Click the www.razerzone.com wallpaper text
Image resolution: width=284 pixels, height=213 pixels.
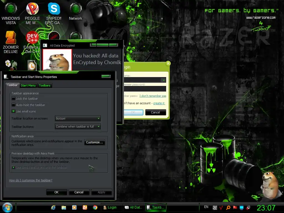tap(261, 17)
